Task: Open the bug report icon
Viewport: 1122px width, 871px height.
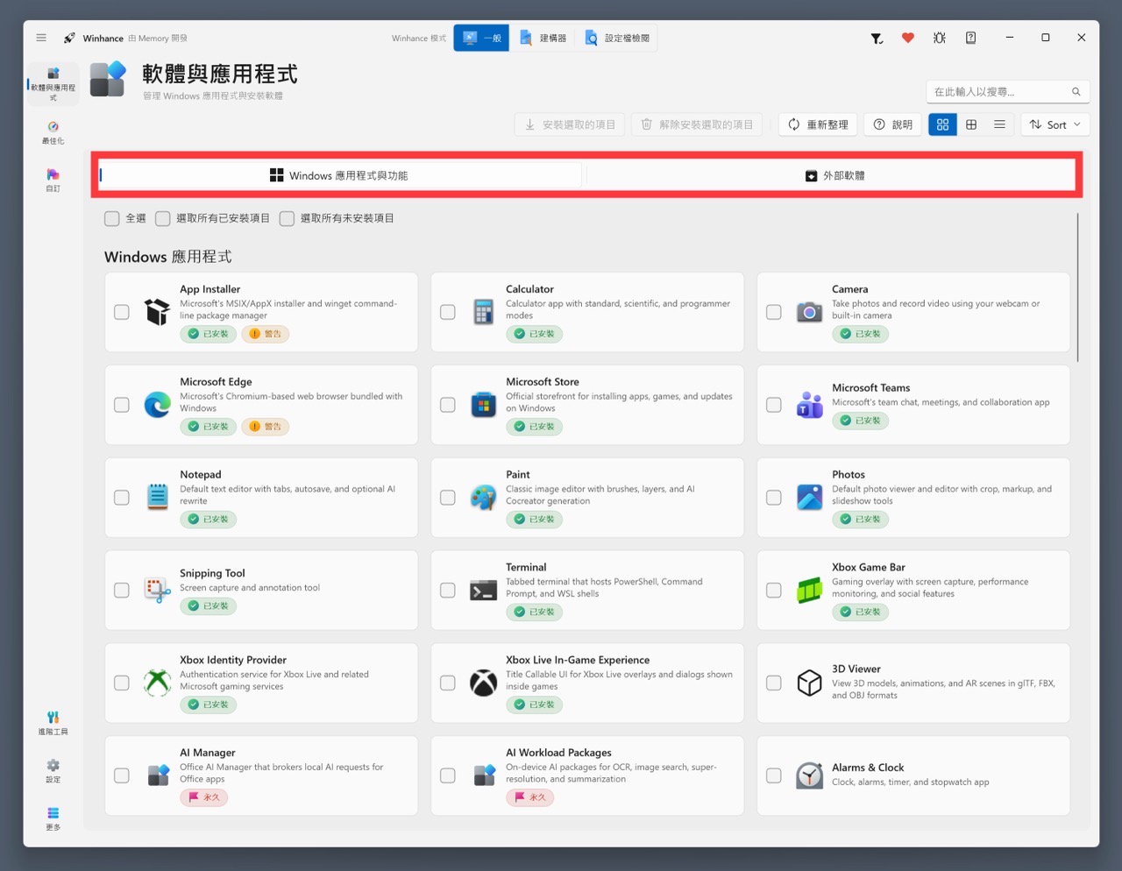Action: tap(940, 38)
